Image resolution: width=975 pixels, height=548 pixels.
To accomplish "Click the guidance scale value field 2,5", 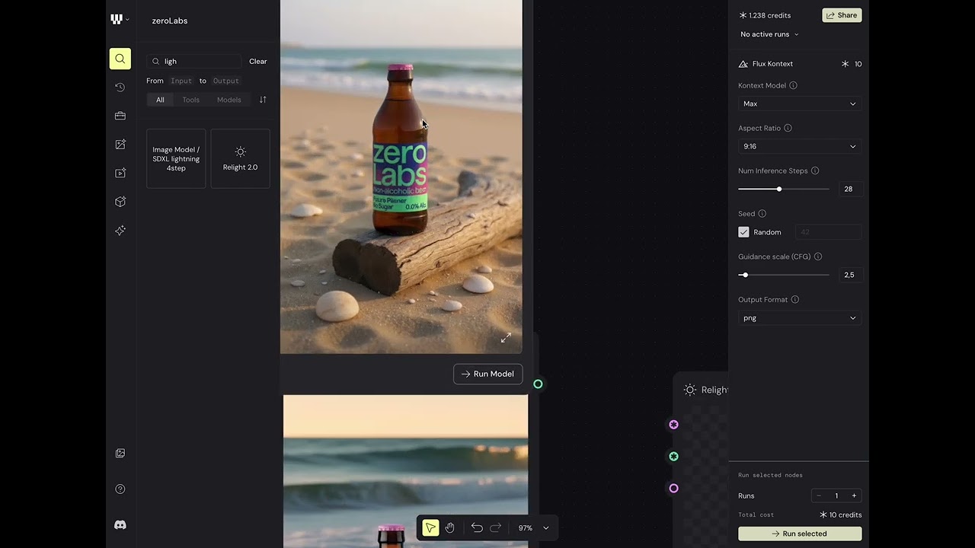I will point(850,275).
